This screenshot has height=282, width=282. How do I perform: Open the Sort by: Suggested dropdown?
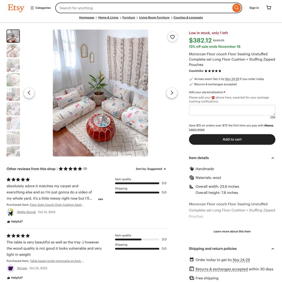tap(151, 169)
